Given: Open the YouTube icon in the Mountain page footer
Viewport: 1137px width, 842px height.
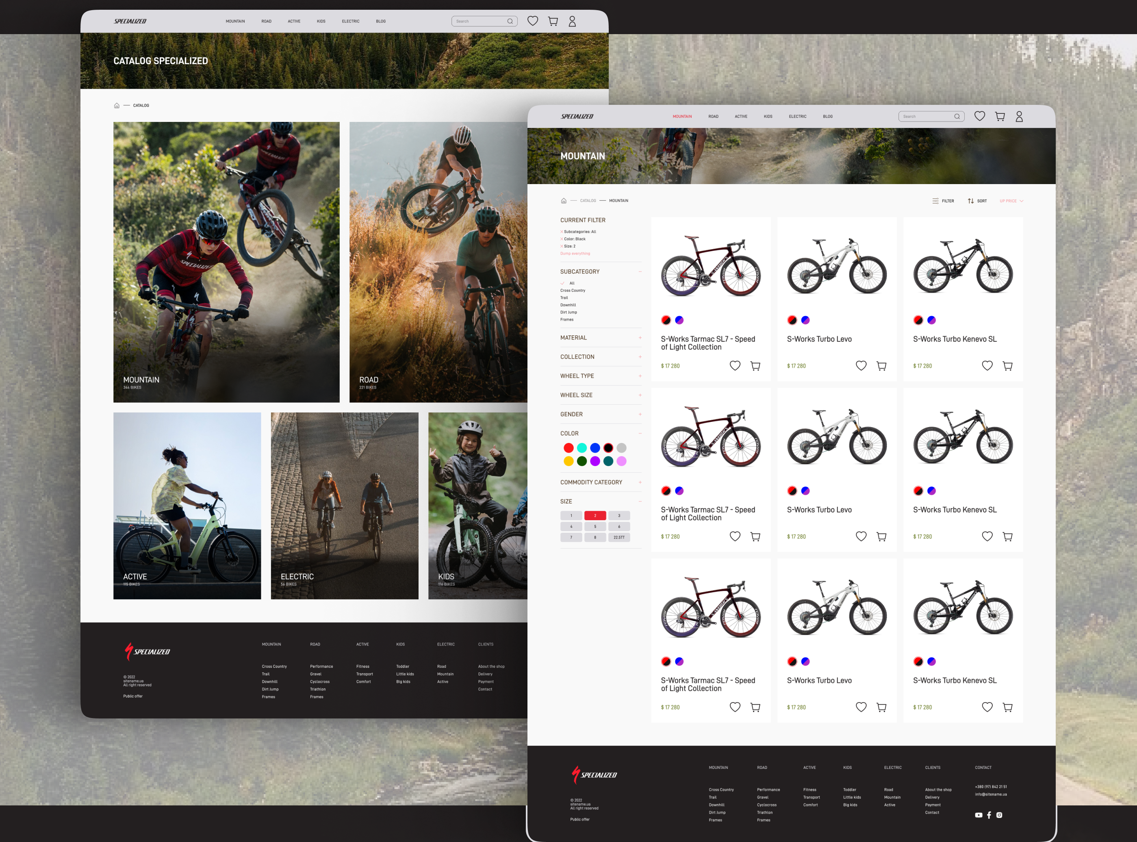Looking at the screenshot, I should point(978,815).
